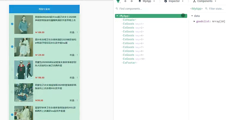
Task: Click the Vue devtools logo icon
Action: pos(118,1)
